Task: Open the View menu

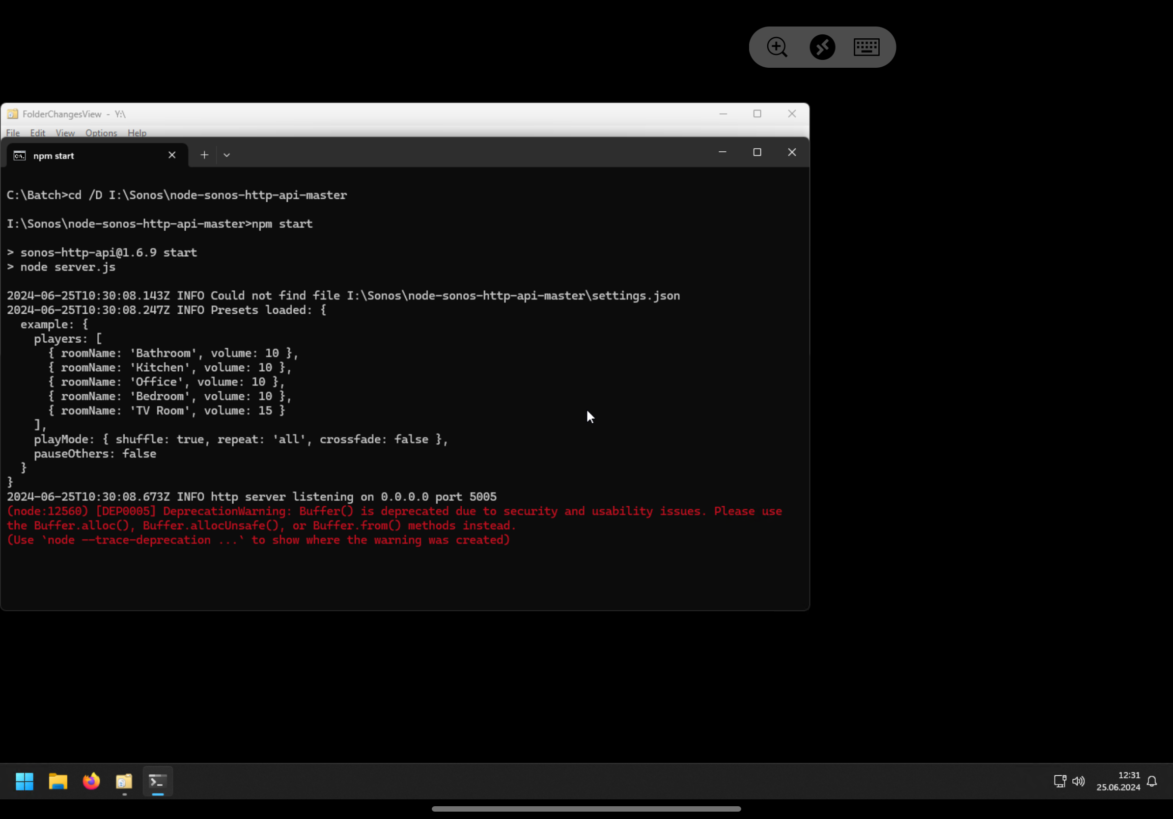Action: coord(65,133)
